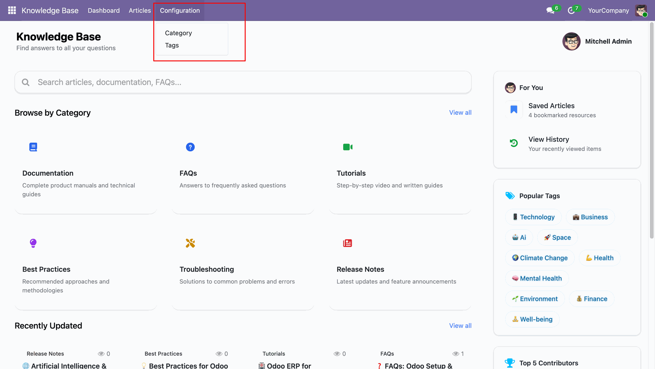Click the Tutorials video camera icon
The image size is (655, 369).
point(348,147)
